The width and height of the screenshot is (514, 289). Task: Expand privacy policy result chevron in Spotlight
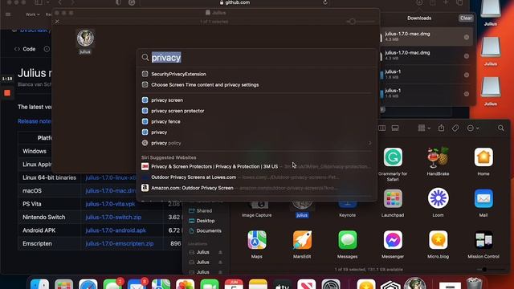tap(369, 143)
